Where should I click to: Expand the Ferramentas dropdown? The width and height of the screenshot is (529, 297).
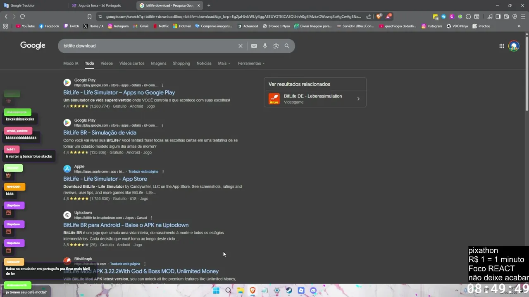coord(251,63)
